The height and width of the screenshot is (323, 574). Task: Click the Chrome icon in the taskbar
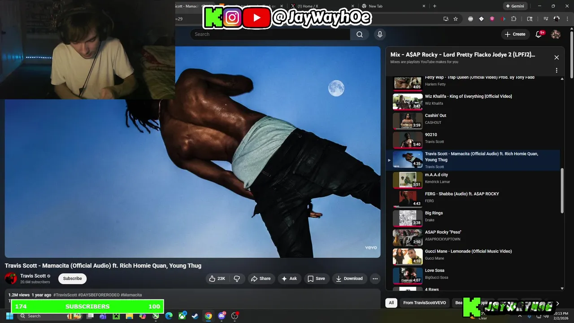(x=208, y=316)
